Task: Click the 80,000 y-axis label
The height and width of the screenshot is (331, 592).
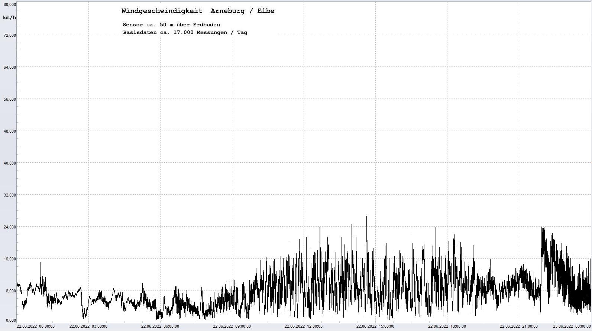Action: (10, 4)
